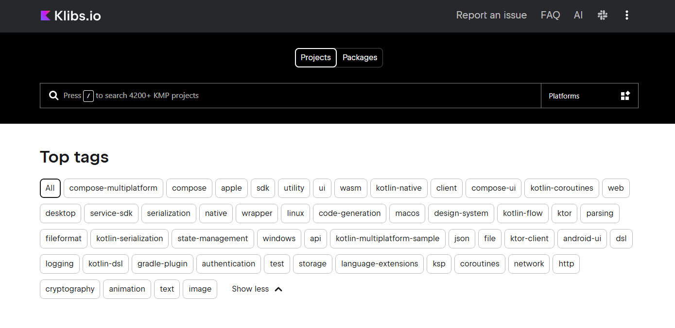Select the compose tag

(189, 188)
